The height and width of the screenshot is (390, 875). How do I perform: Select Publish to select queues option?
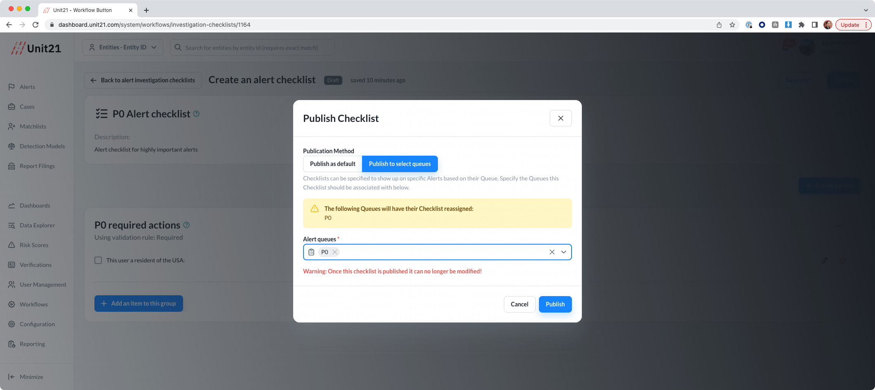pos(400,164)
